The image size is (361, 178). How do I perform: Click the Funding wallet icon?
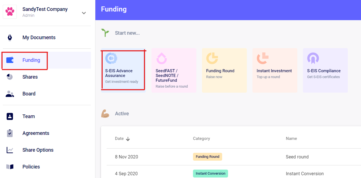[10, 60]
